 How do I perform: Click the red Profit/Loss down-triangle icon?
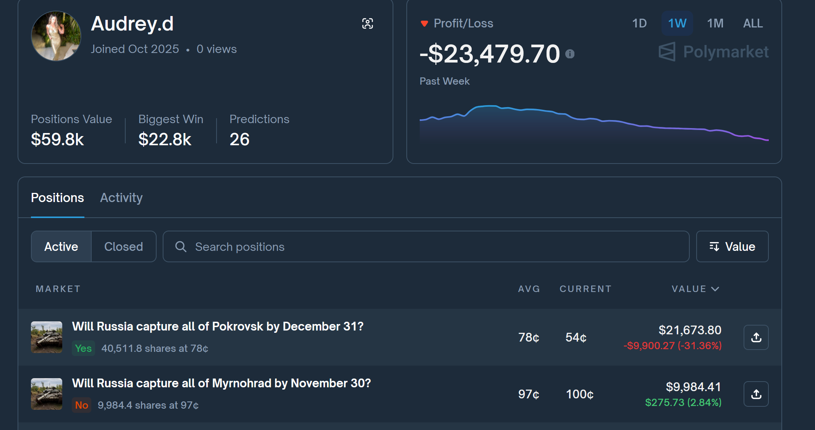click(x=424, y=24)
